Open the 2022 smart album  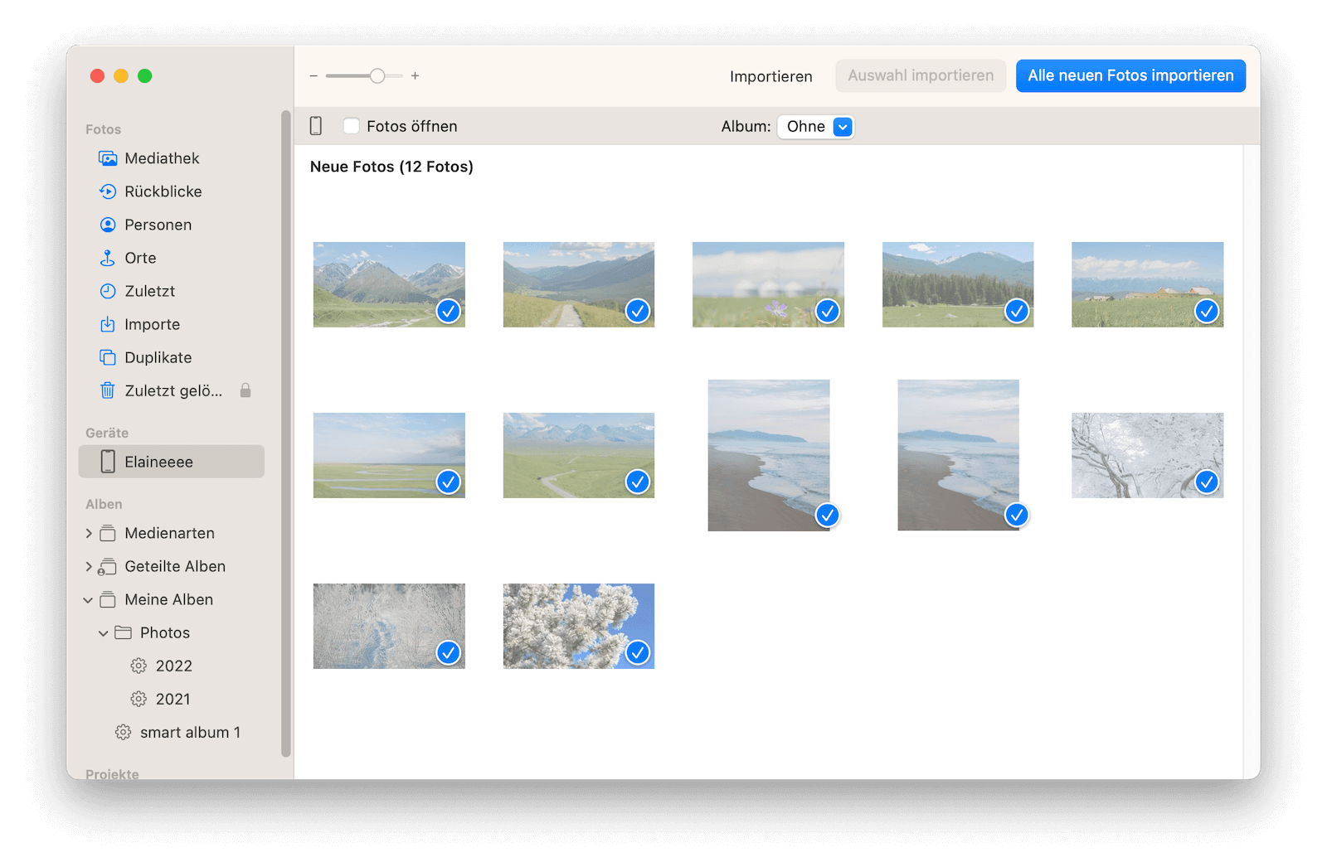pos(173,666)
